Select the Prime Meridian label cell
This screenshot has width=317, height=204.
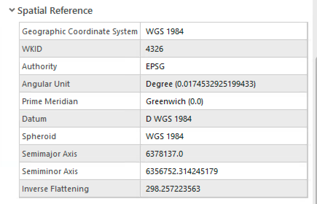pyautogui.click(x=50, y=101)
